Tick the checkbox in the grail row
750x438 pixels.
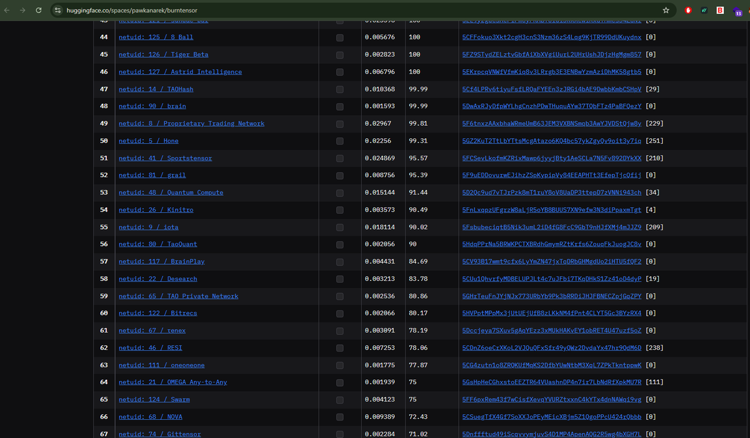(339, 175)
